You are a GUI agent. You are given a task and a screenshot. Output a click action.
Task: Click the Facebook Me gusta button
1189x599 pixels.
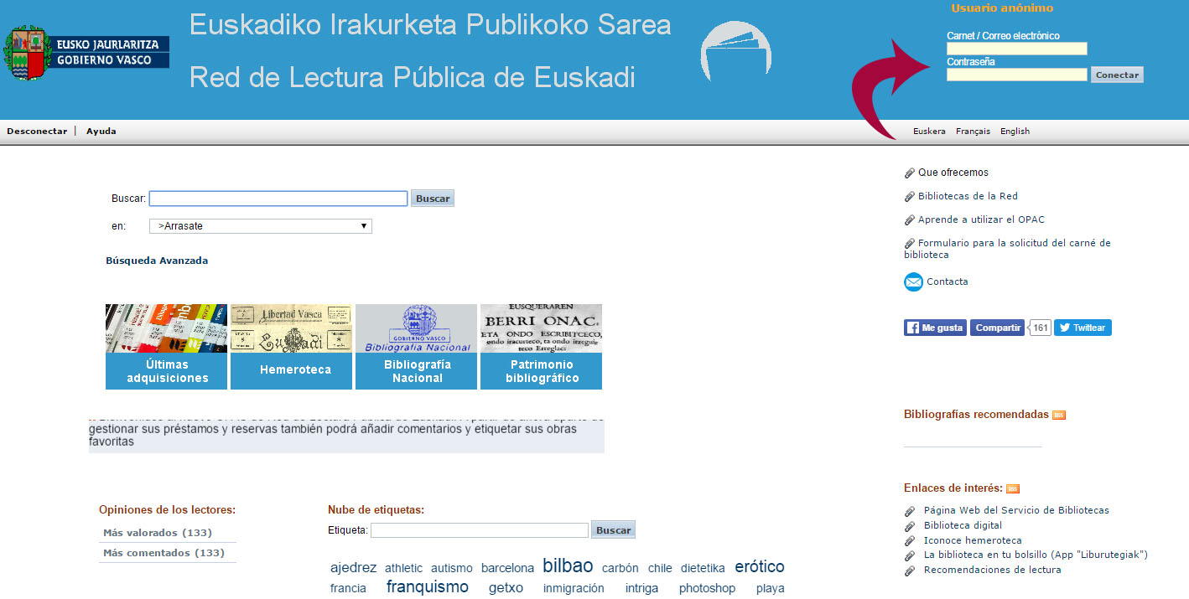click(x=935, y=328)
